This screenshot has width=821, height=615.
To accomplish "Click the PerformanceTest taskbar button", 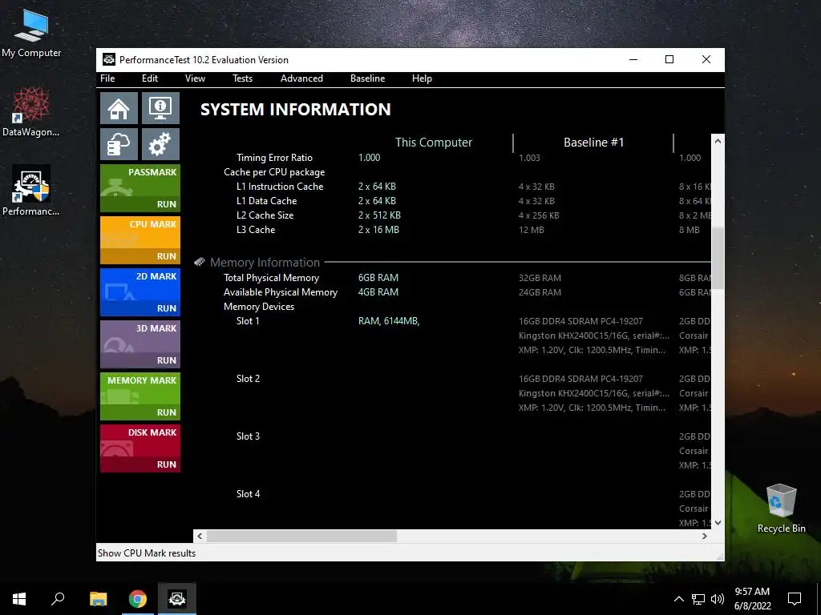I will pyautogui.click(x=177, y=599).
